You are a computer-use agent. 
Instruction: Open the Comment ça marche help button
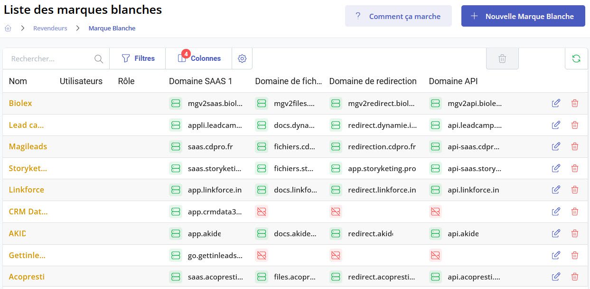[x=398, y=16]
